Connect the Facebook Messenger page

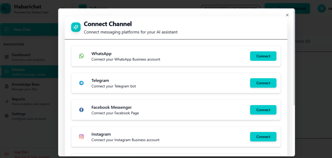pyautogui.click(x=263, y=110)
